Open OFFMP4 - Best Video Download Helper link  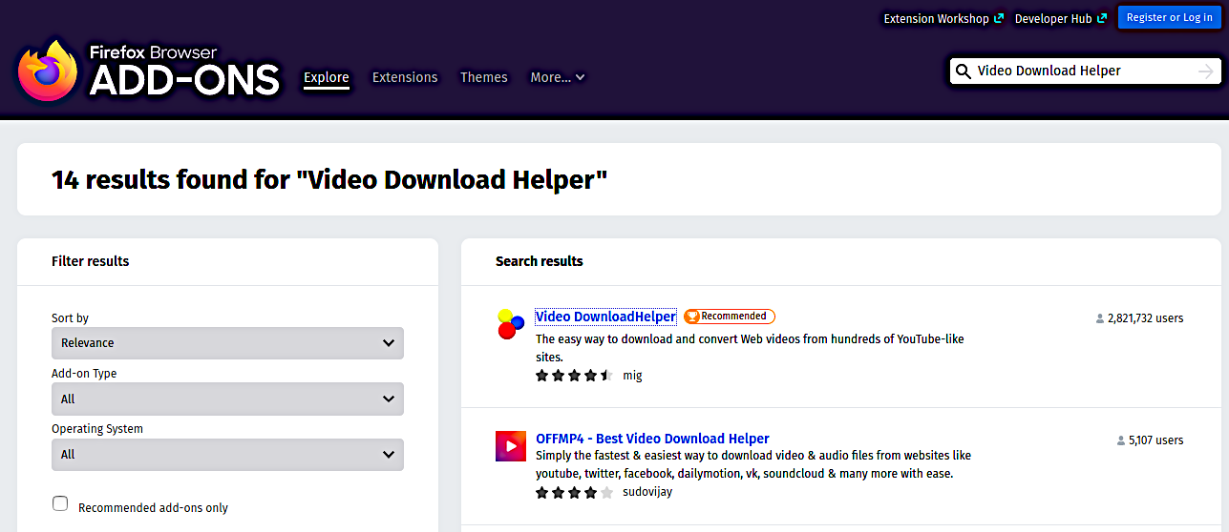point(652,439)
